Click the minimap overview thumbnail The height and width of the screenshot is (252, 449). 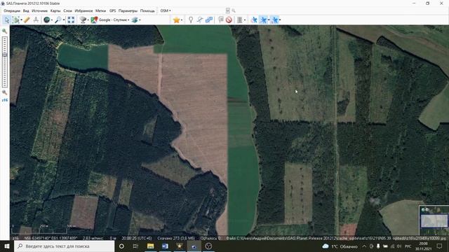pos(434,220)
